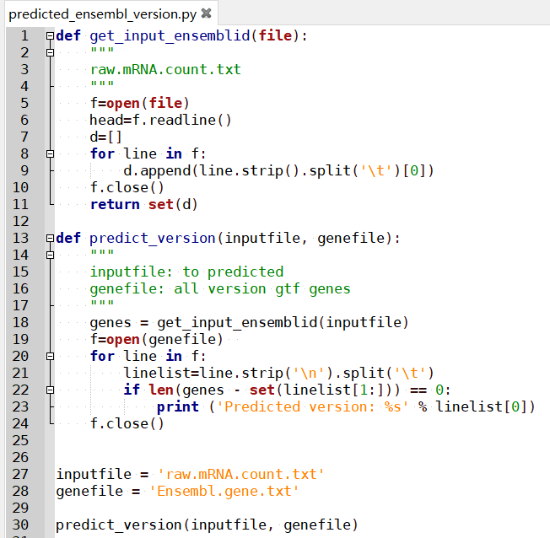Collapse the for loop fold at line 8
Viewport: 550px width, 538px height.
click(50, 153)
